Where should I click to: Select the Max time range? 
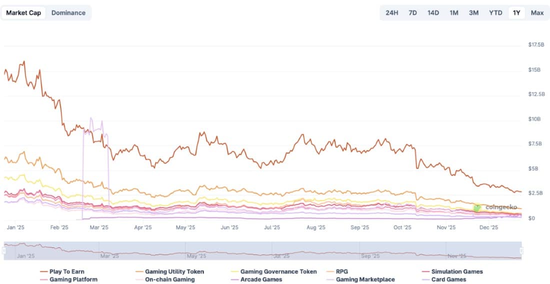pos(537,12)
